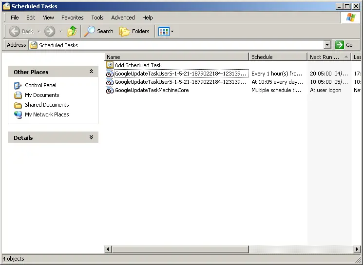
Task: Collapse the Other Places panel
Action: [91, 72]
